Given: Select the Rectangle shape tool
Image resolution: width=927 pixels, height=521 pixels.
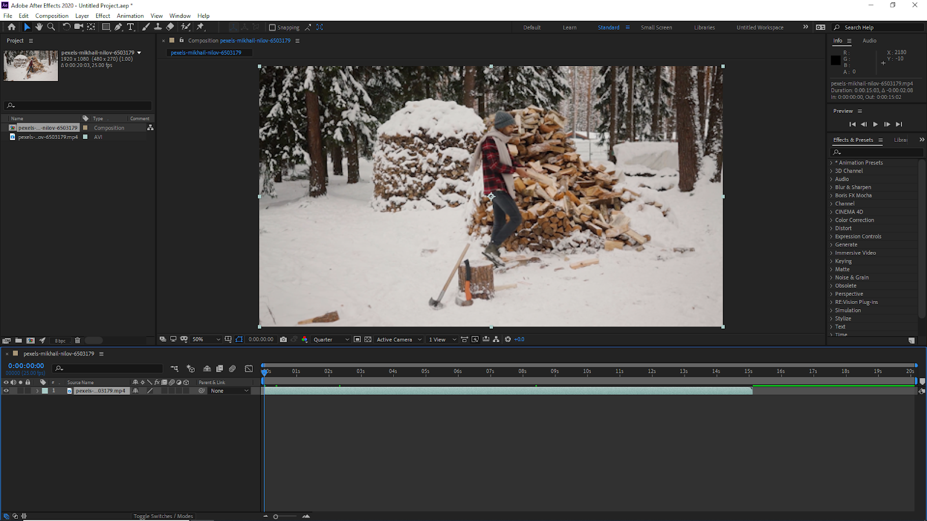Looking at the screenshot, I should [106, 27].
